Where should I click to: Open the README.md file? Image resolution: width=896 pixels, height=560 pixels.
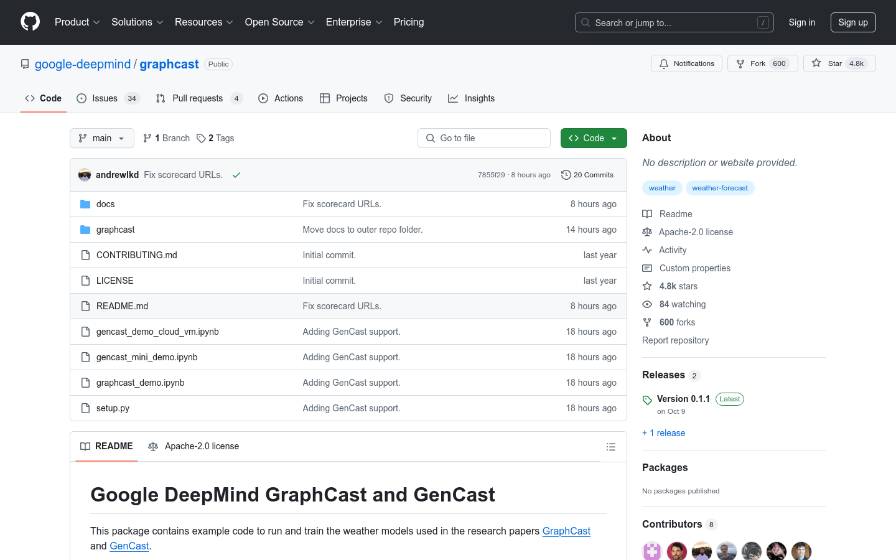[123, 306]
